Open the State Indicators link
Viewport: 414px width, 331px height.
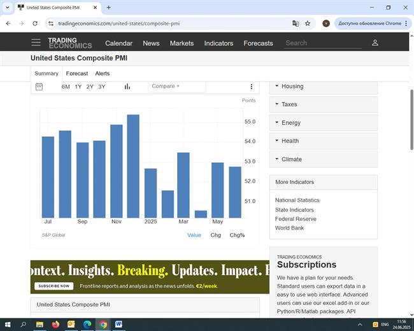tap(294, 210)
